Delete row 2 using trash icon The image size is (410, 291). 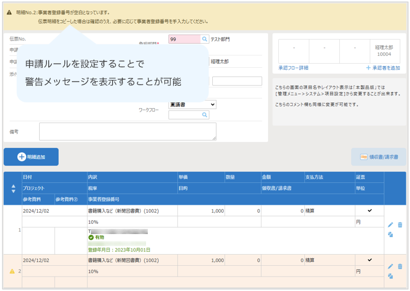[x=400, y=266]
